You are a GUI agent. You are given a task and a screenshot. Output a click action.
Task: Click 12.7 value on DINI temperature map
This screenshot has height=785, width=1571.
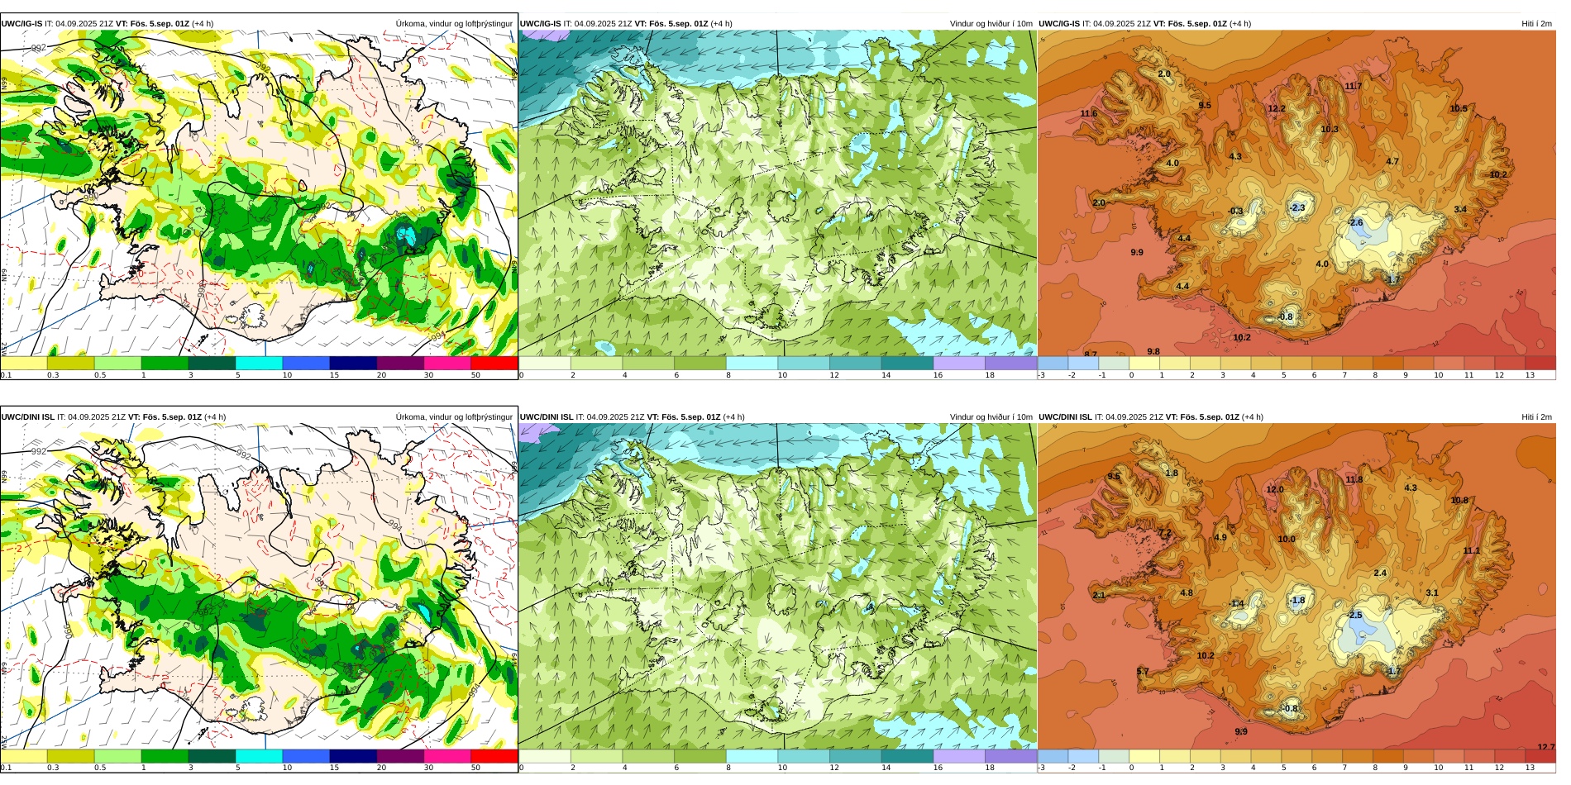point(1545,748)
